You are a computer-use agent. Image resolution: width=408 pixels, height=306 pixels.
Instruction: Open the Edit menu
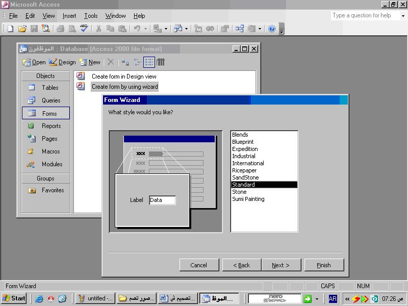point(30,16)
